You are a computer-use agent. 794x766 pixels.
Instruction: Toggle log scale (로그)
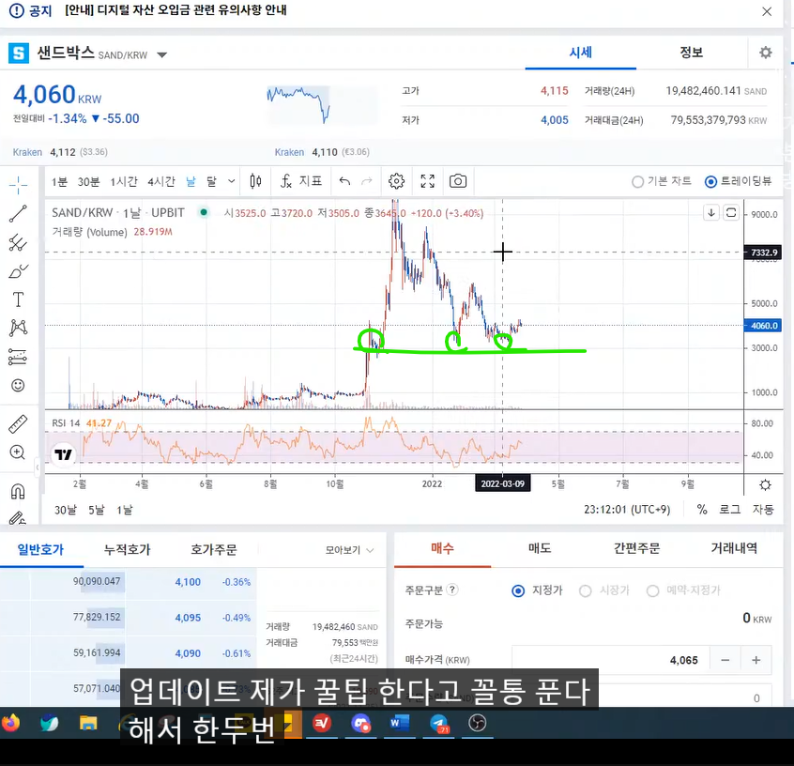coord(729,510)
